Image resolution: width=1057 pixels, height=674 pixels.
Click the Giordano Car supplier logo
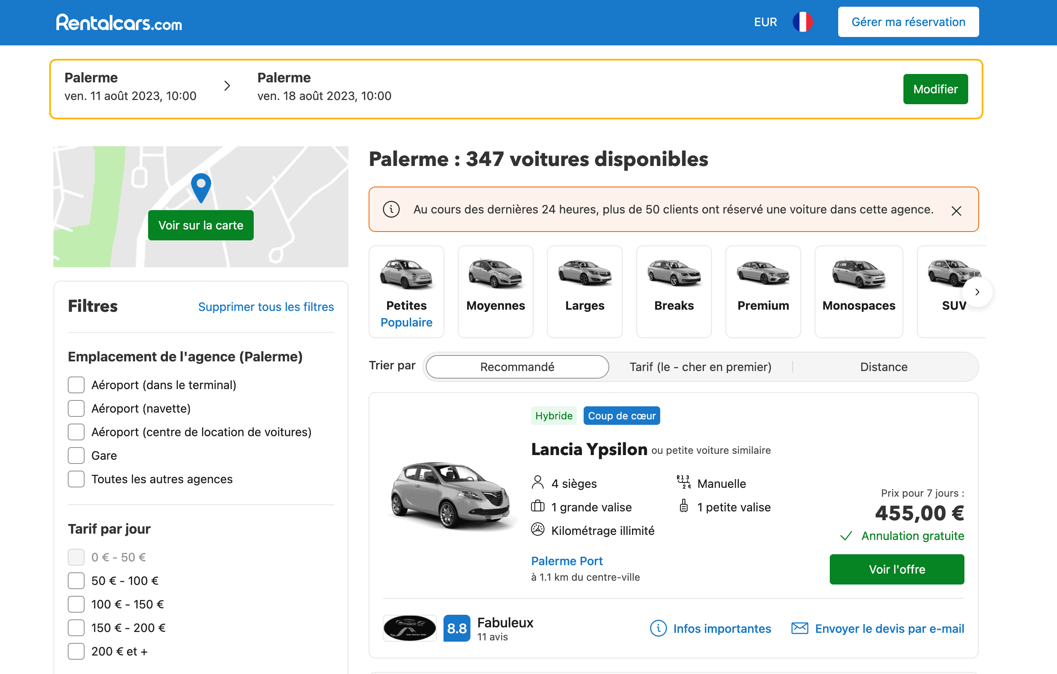coord(409,628)
